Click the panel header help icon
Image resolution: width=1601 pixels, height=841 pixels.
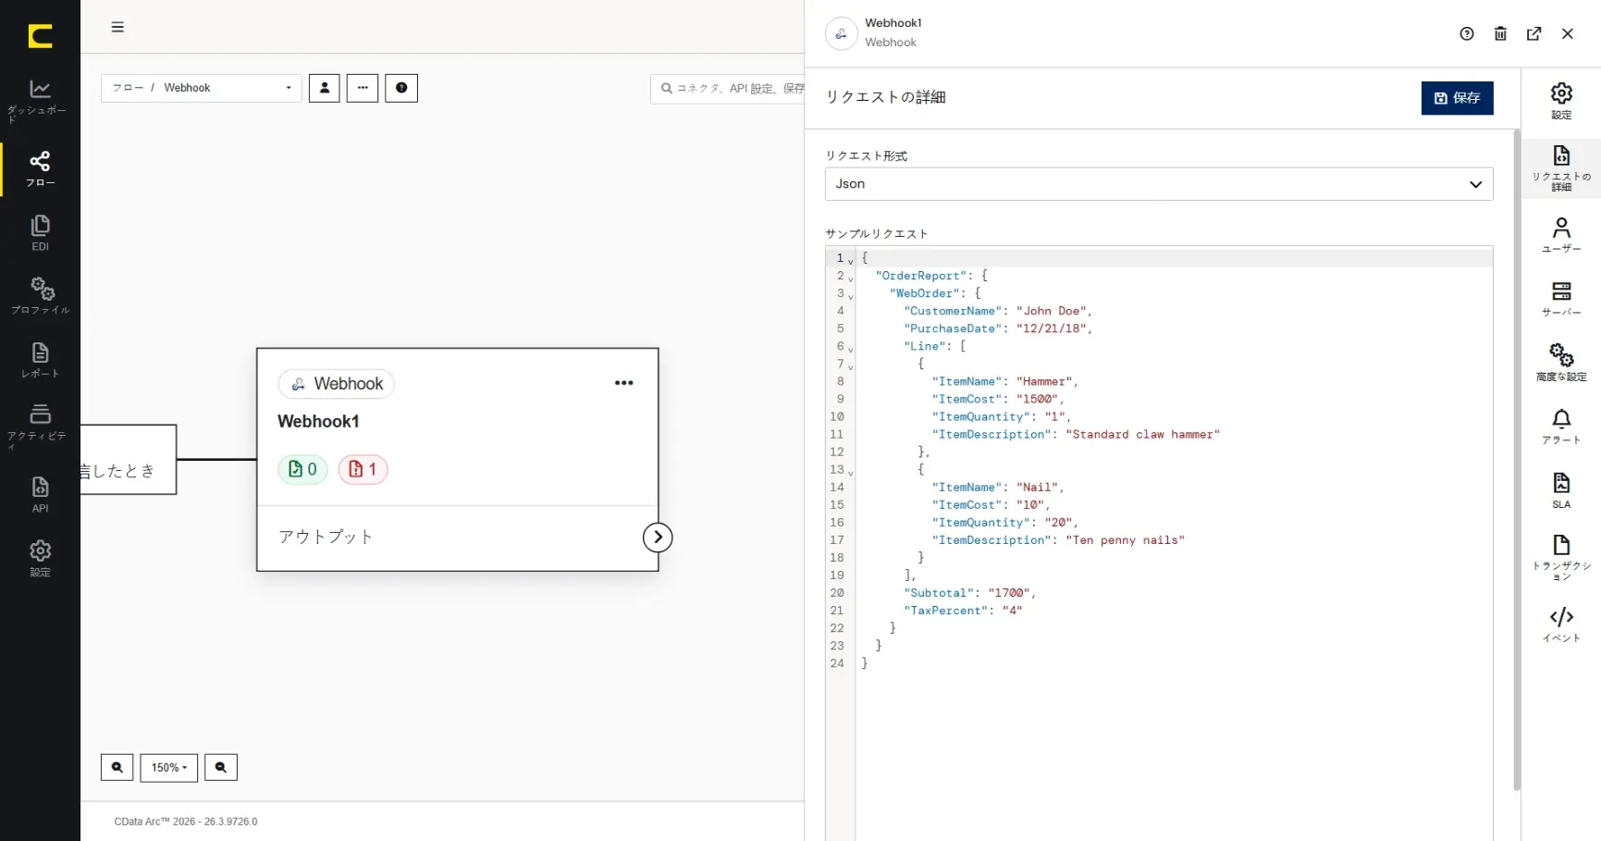[x=1467, y=33]
